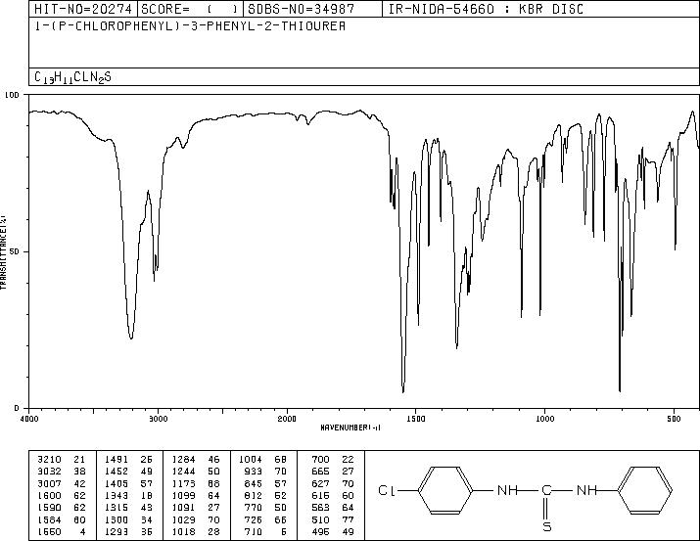
Task: Select peak table value 1244
Action: pyautogui.click(x=183, y=472)
